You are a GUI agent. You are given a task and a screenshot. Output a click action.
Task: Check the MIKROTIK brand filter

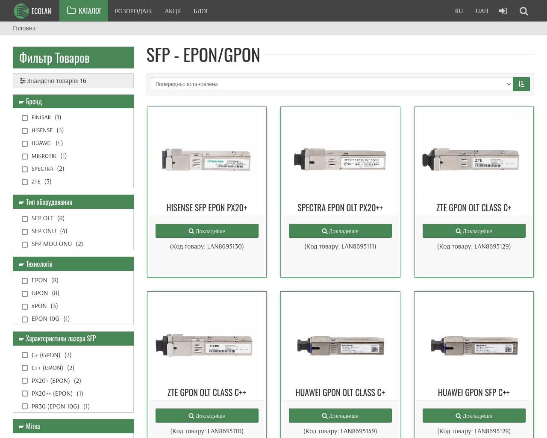coord(25,156)
